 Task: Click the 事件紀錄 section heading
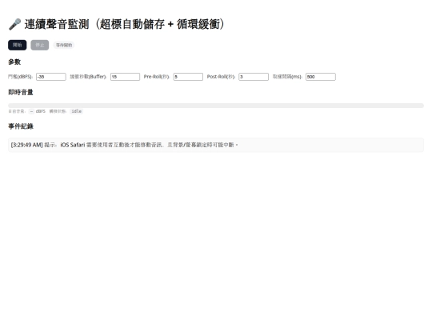pos(21,126)
